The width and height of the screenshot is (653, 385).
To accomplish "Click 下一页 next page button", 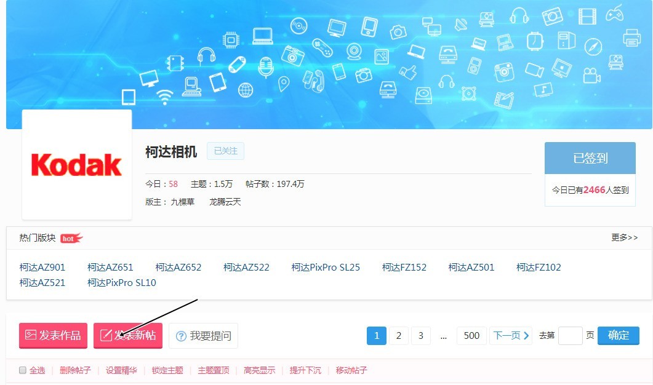I will 511,335.
